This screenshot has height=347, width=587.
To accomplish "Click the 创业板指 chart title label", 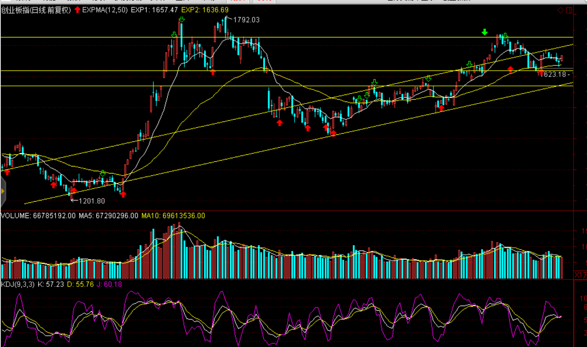I will 36,10.
